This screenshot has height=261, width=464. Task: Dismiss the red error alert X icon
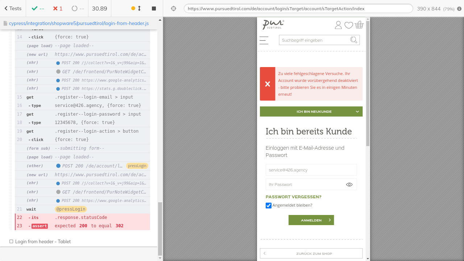coord(268,84)
